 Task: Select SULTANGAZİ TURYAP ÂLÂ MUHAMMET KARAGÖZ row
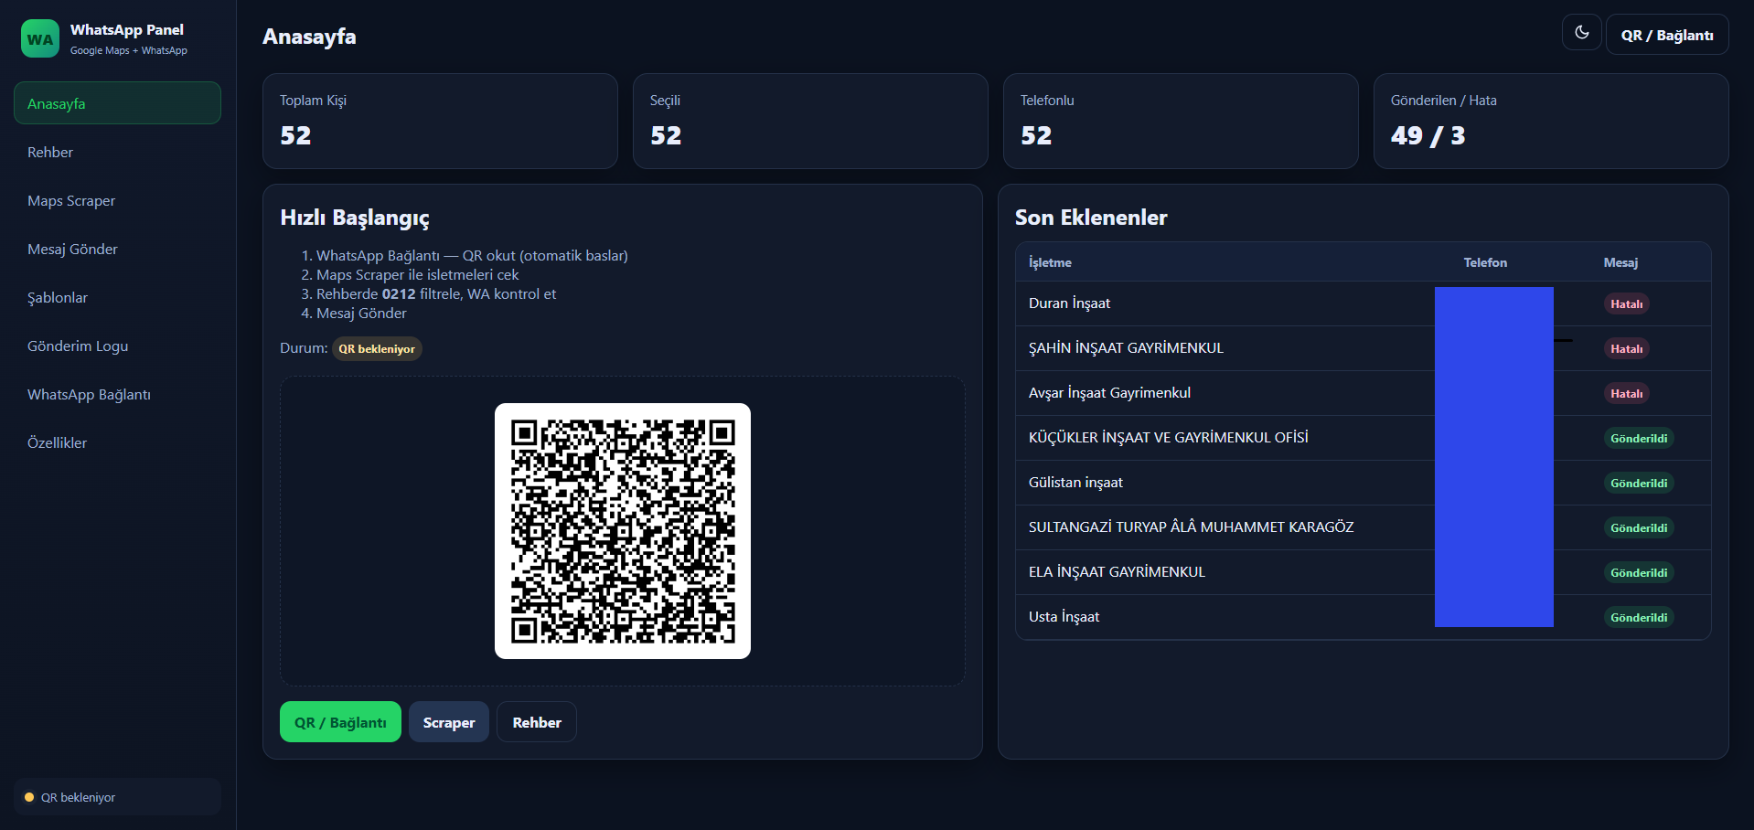(x=1363, y=527)
